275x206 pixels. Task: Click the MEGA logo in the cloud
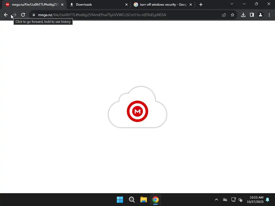tap(137, 111)
